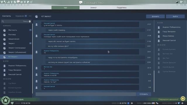The height and width of the screenshot is (105, 187).
Task: Click the chat message list scrollbar
Action: 154,81
